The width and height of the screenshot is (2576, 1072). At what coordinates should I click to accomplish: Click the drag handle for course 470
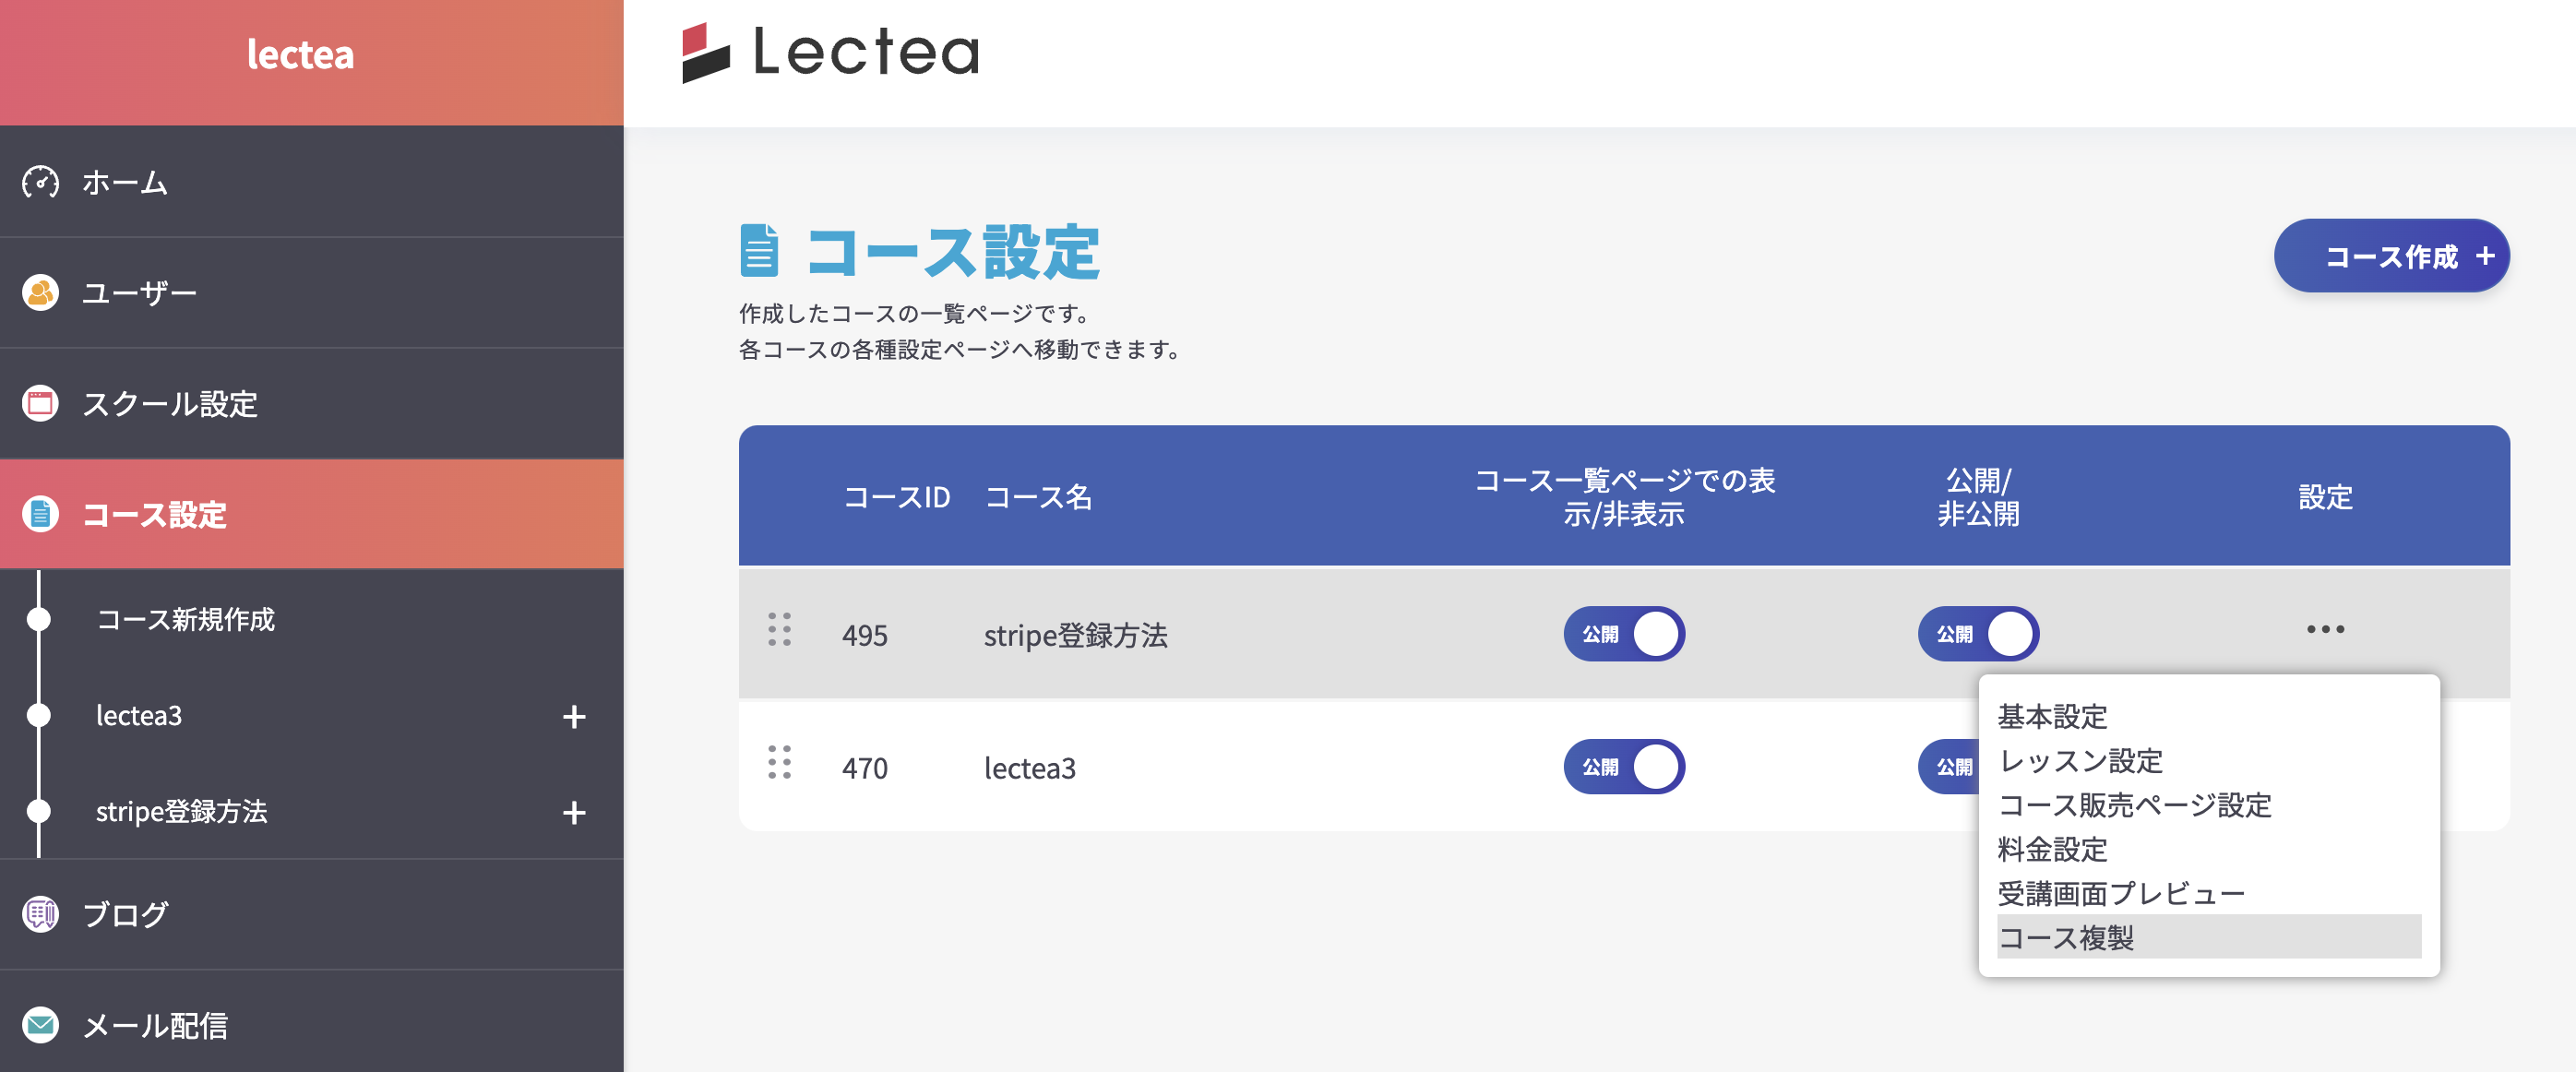(779, 763)
